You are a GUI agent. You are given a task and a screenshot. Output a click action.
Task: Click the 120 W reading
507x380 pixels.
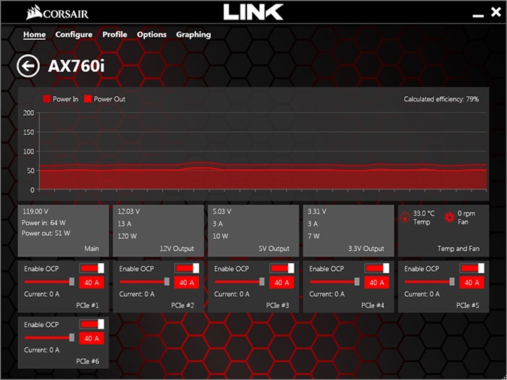click(x=127, y=236)
